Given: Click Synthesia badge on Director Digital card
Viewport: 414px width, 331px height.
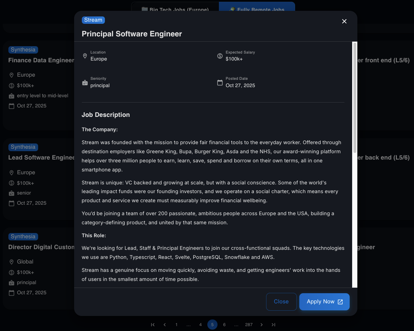Looking at the screenshot, I should click(23, 237).
